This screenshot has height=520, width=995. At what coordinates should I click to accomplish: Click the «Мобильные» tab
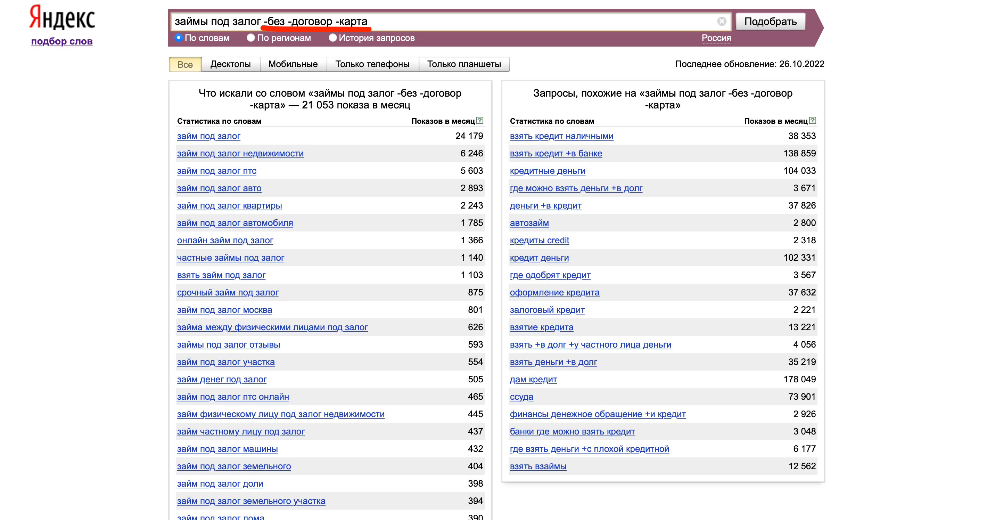(x=293, y=64)
